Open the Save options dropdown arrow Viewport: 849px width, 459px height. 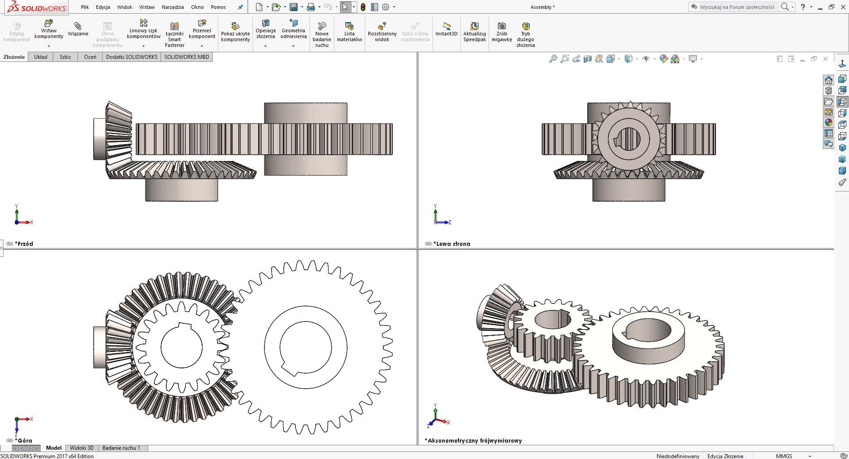302,7
